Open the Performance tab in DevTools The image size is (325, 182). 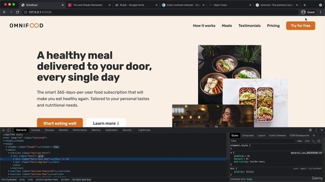click(80, 130)
